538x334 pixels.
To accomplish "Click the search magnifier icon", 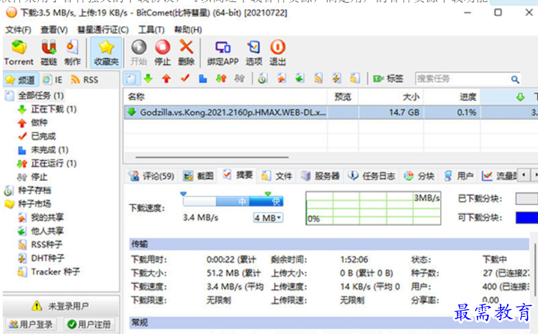I will click(x=515, y=79).
